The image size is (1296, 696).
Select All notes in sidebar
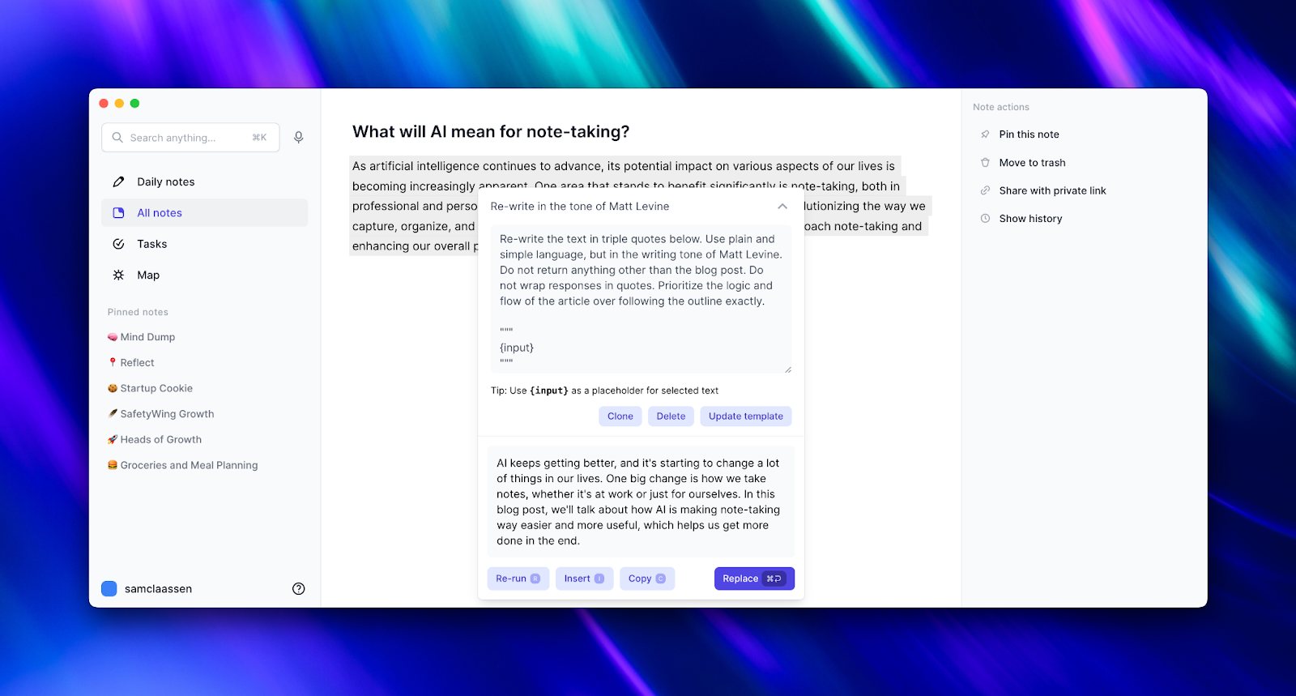160,213
